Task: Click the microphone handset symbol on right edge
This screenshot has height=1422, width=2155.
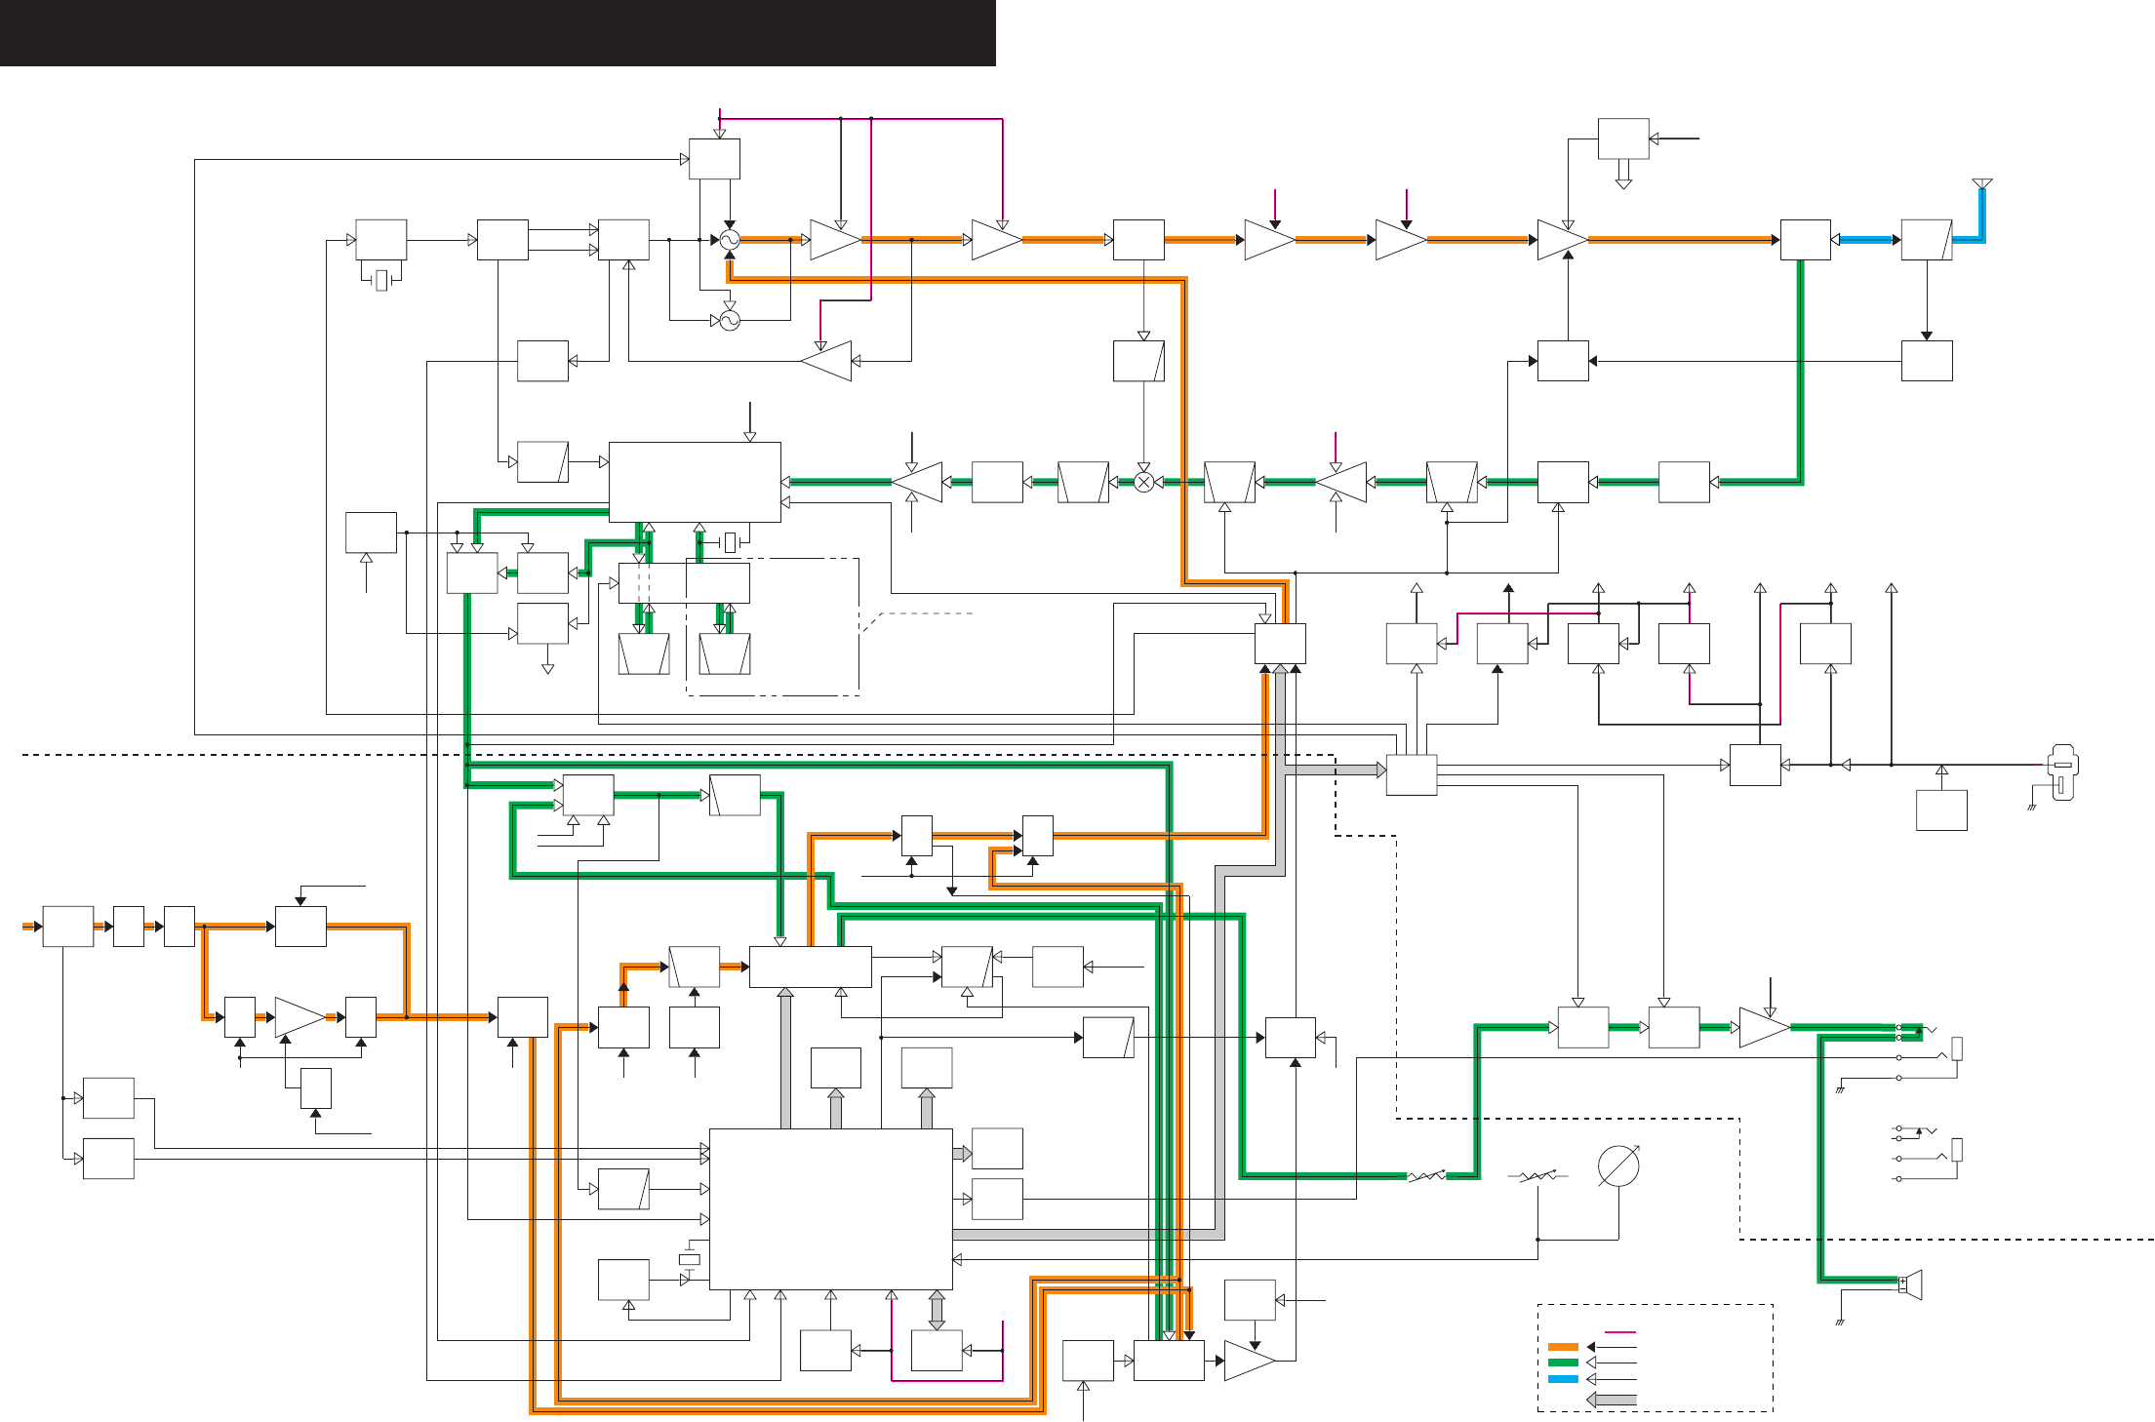Action: pyautogui.click(x=2061, y=772)
